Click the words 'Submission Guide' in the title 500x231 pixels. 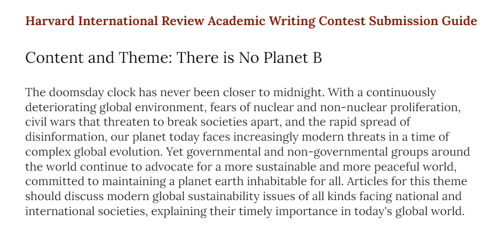[x=423, y=21]
